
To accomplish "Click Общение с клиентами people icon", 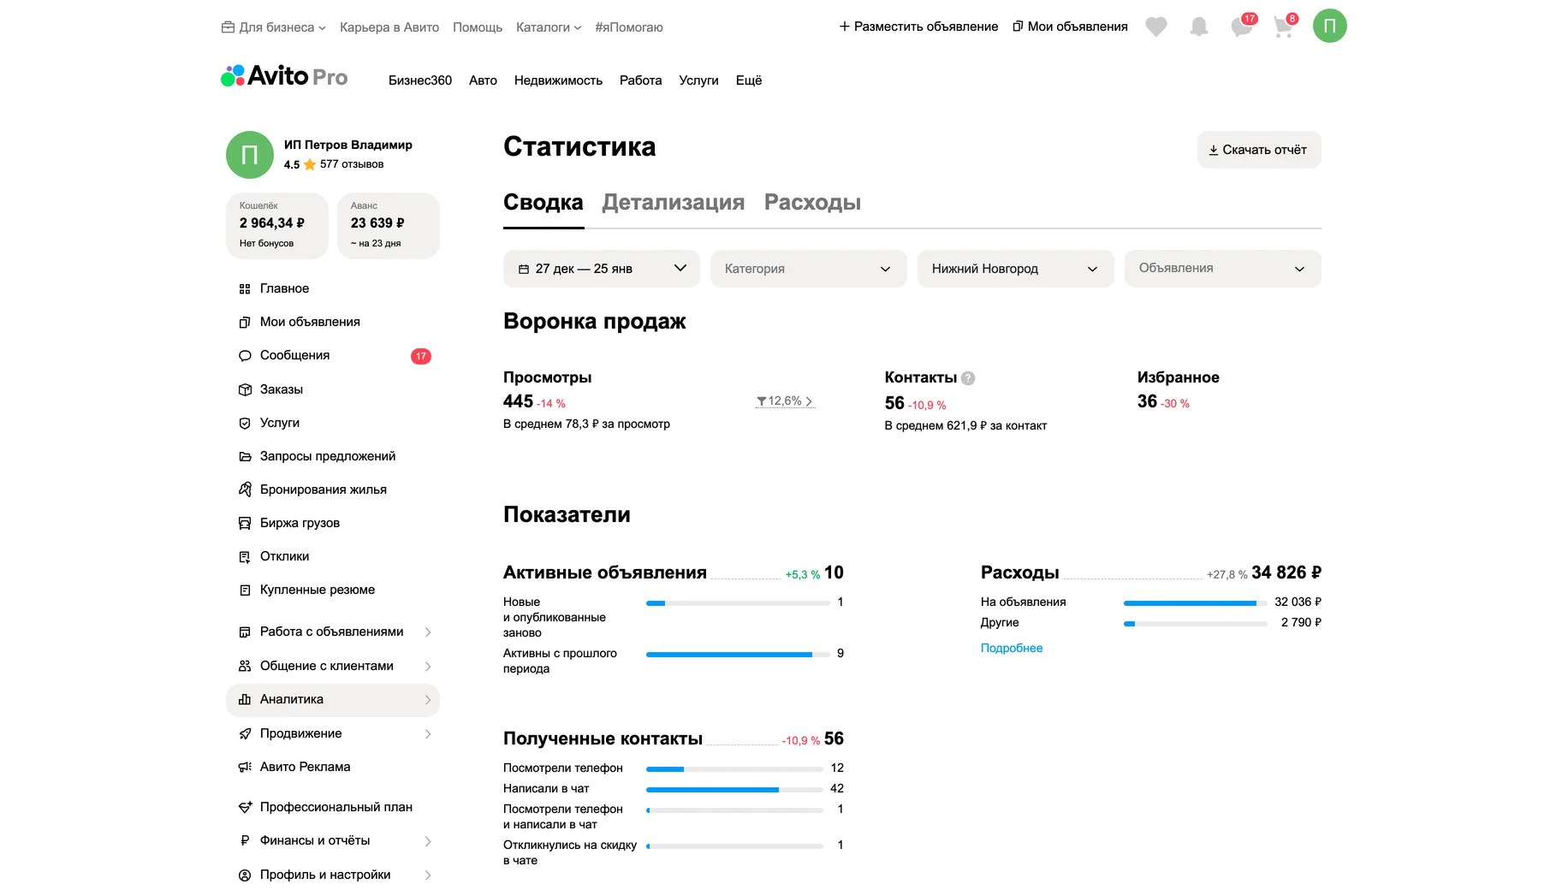I will [245, 666].
